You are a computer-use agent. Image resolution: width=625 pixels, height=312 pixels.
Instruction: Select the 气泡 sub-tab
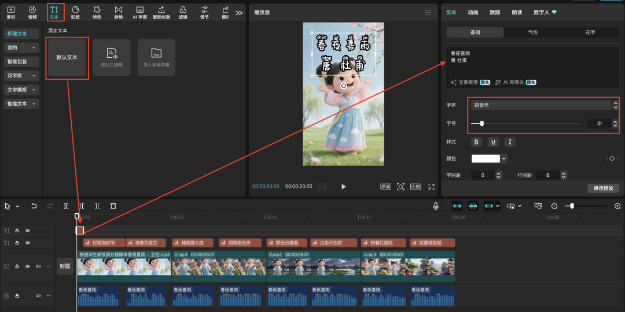[532, 32]
